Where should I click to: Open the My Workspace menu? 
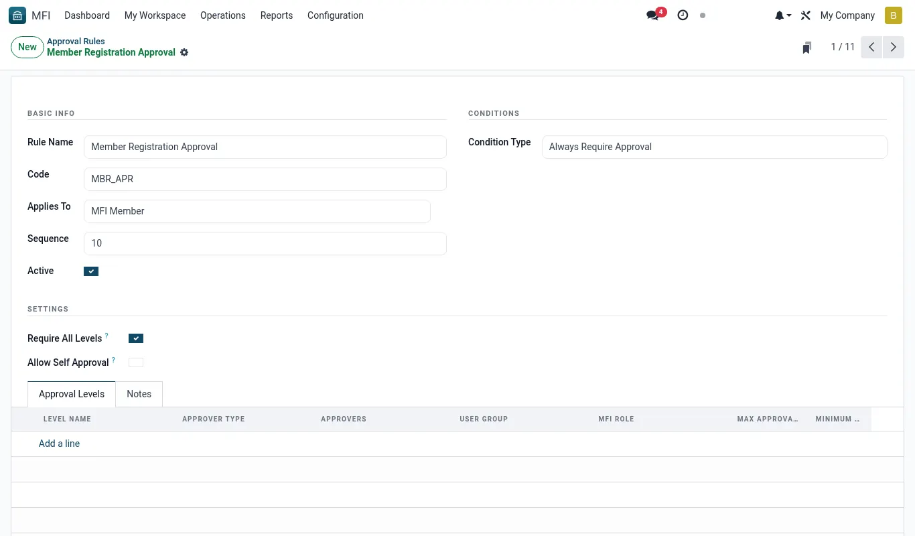[x=155, y=15]
